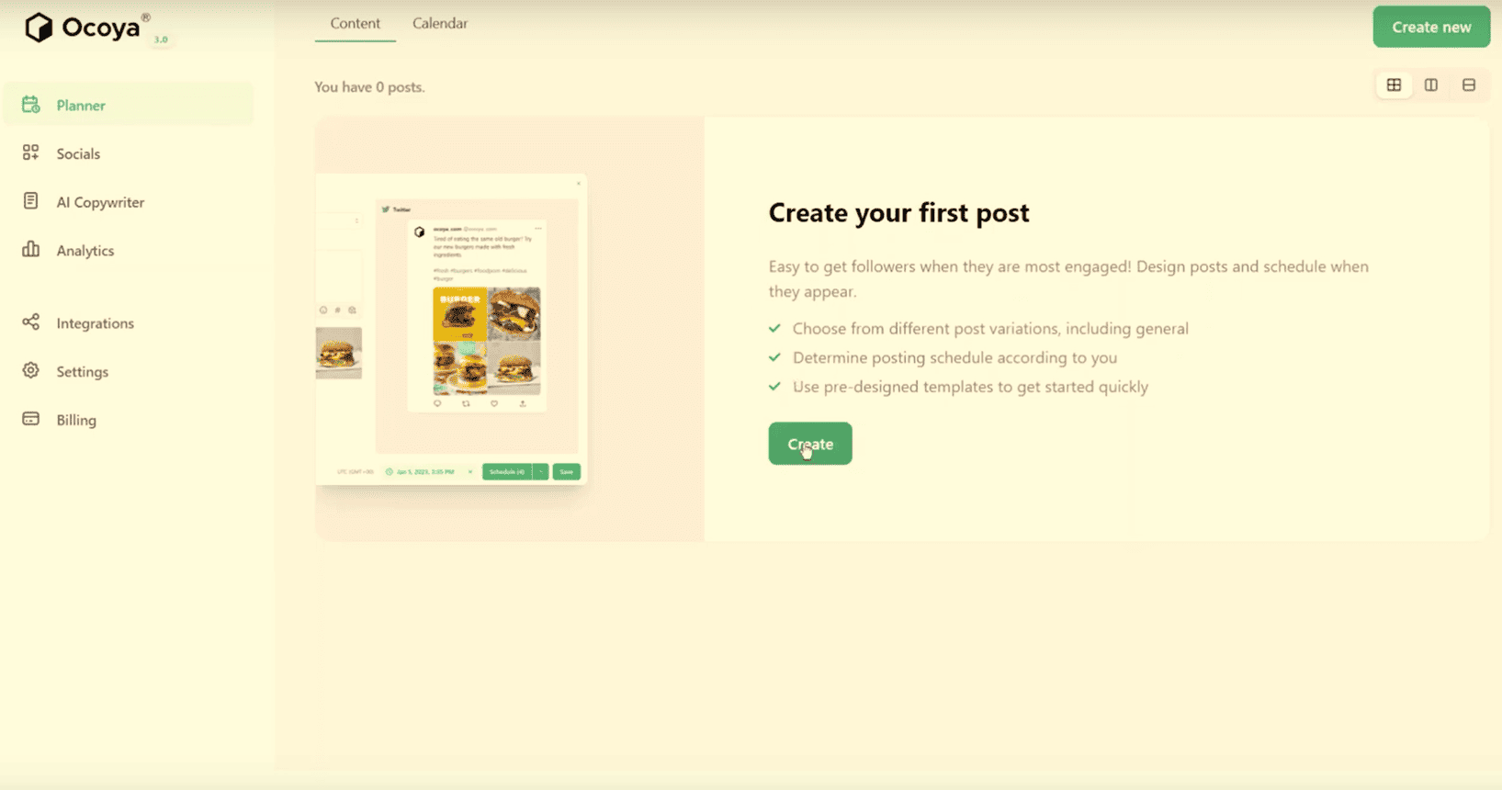Go to the Analytics page
Viewport: 1502px width, 790px height.
[85, 251]
